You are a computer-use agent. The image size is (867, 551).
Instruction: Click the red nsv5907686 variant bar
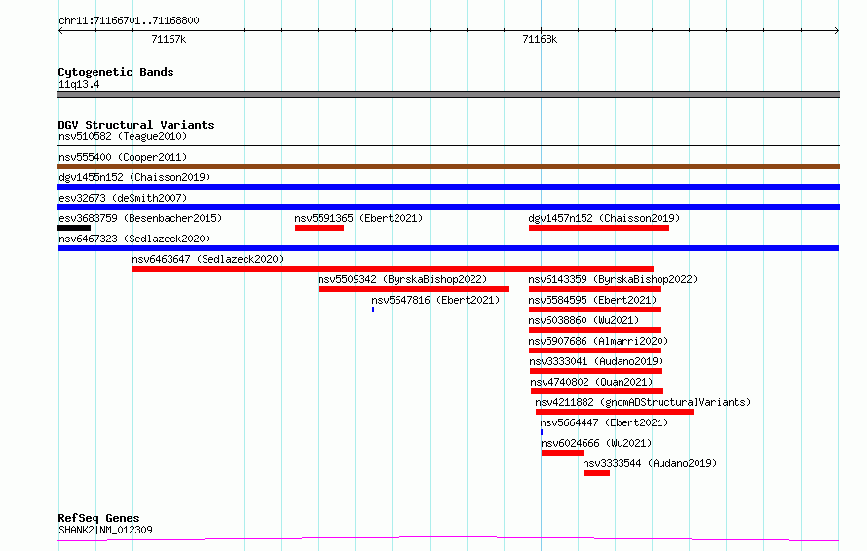pos(595,350)
